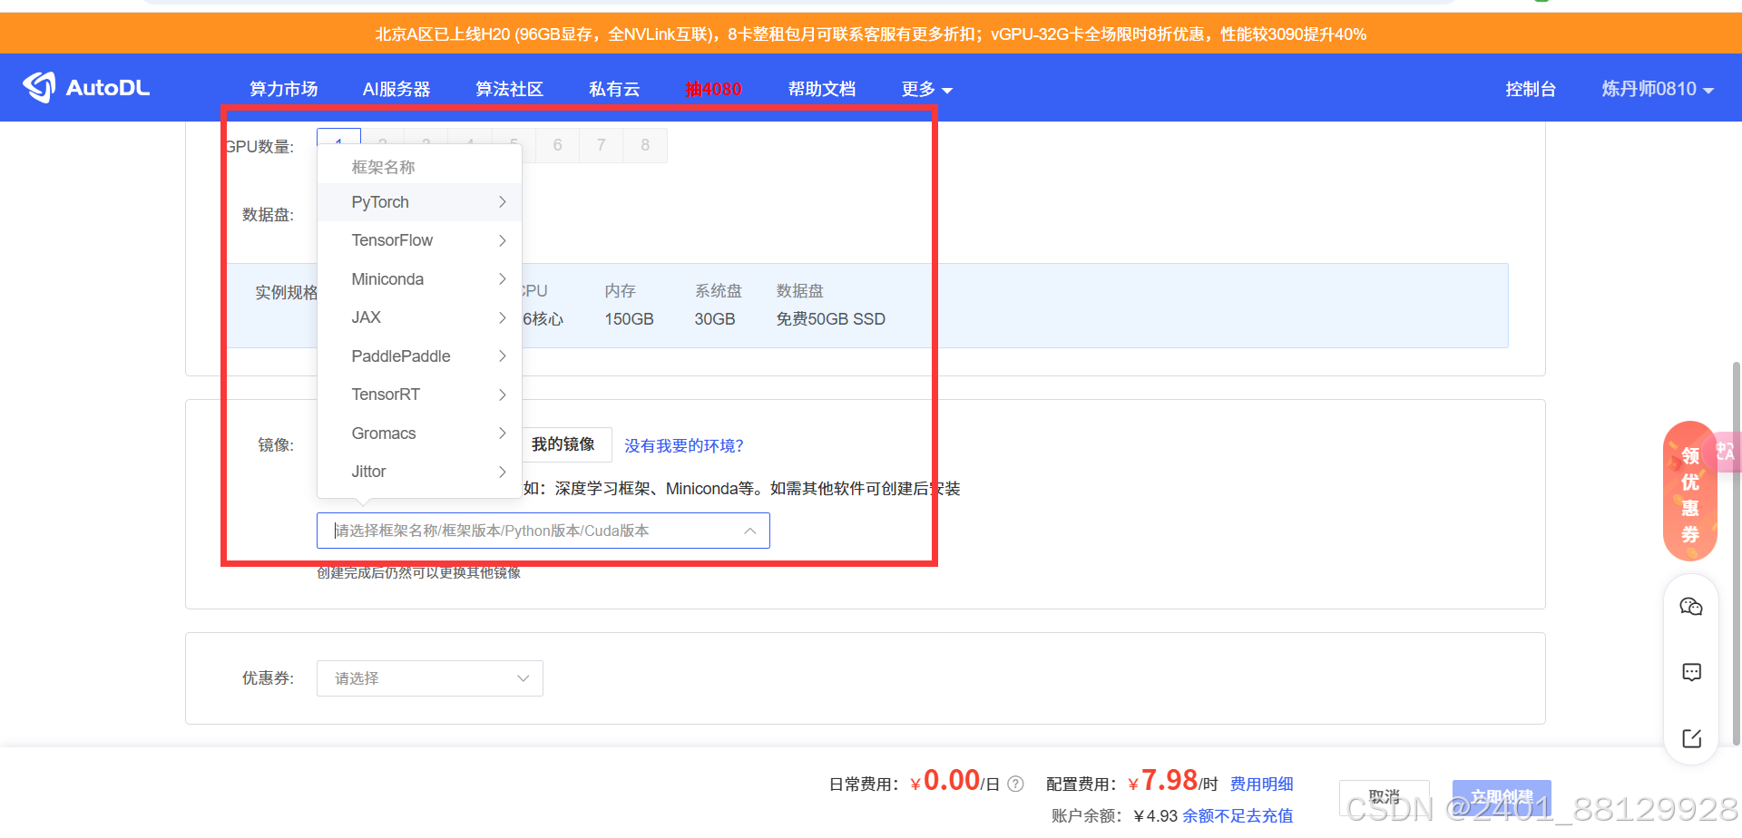Expand the PaddlePaddle framework submenu
The height and width of the screenshot is (838, 1742).
(x=419, y=356)
